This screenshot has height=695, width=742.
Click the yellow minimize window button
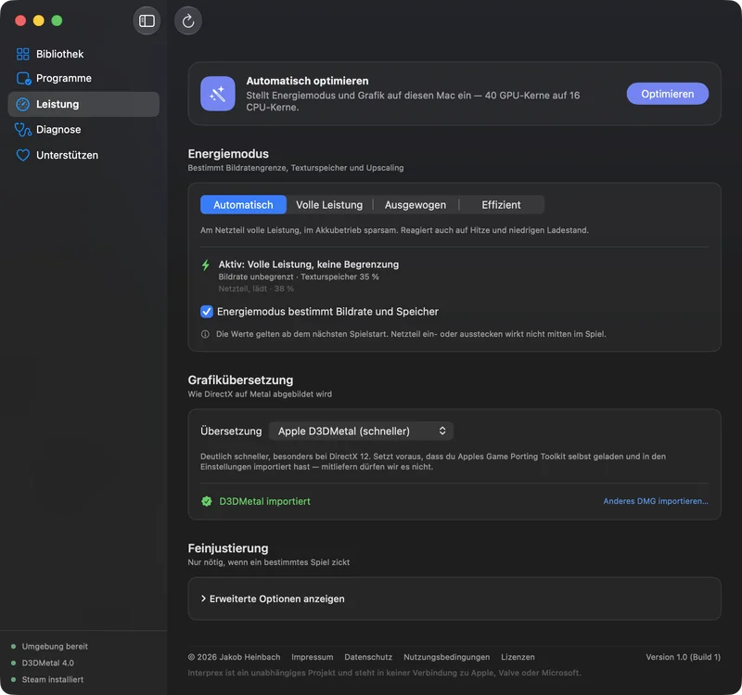[x=39, y=20]
